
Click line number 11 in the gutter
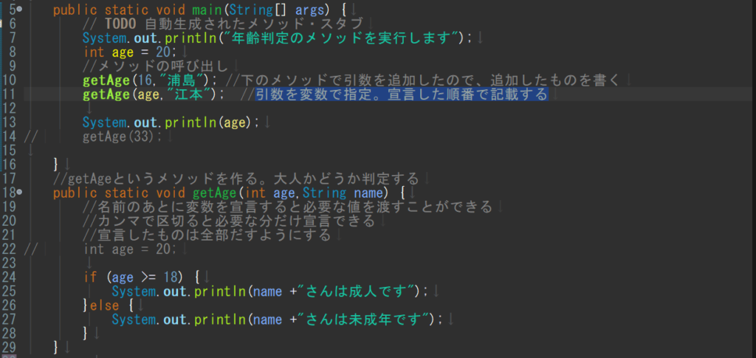coord(10,94)
